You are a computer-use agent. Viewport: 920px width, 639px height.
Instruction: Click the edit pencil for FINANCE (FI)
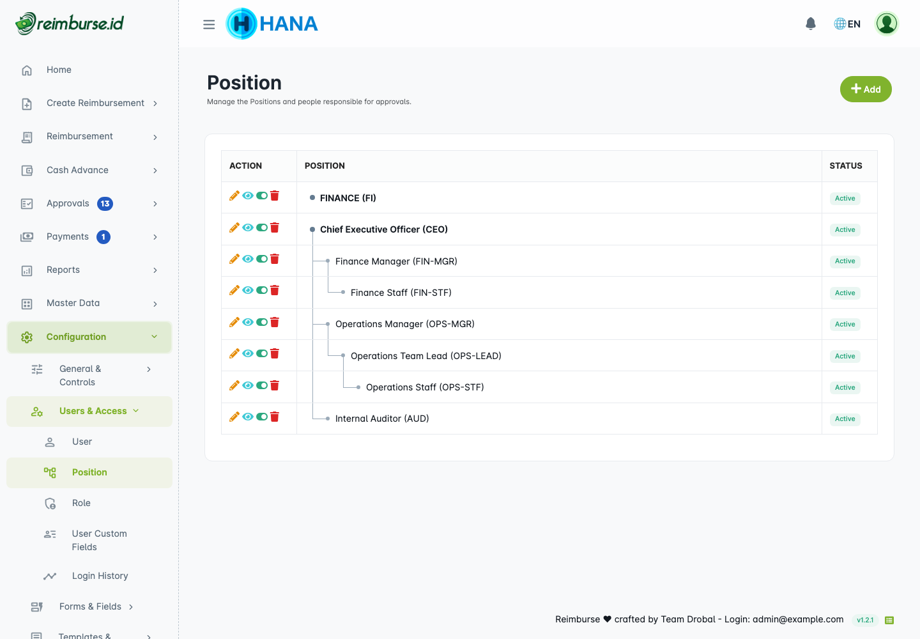234,196
